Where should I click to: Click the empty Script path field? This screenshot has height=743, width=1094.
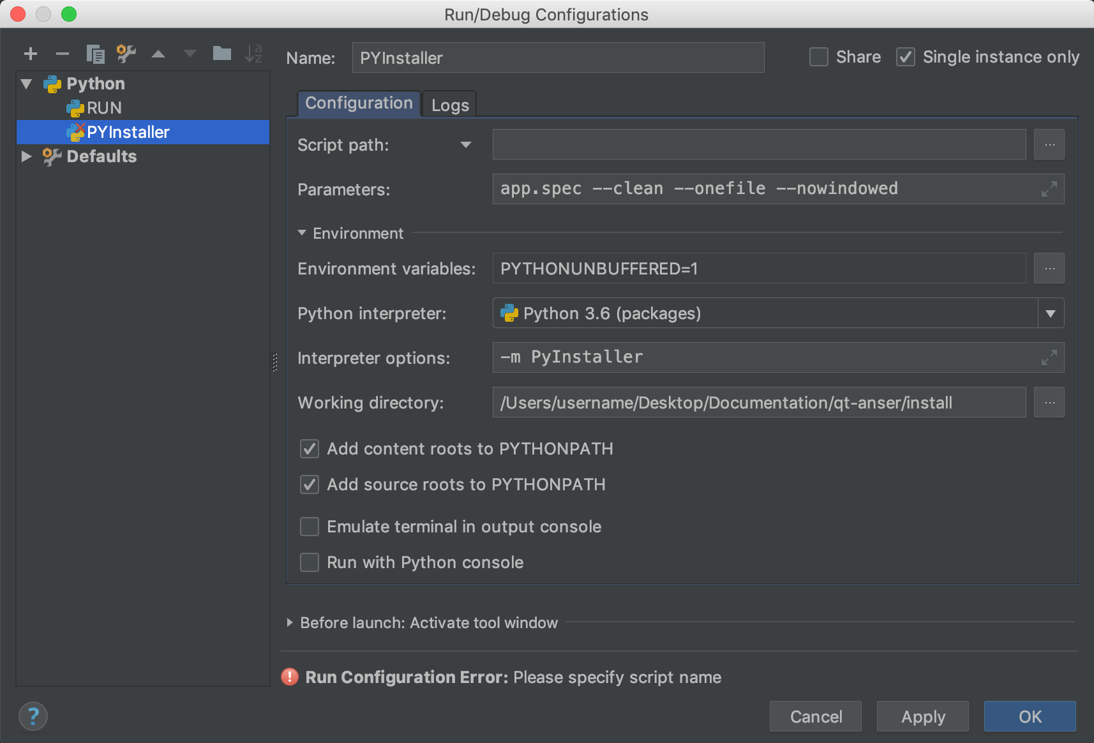(759, 144)
